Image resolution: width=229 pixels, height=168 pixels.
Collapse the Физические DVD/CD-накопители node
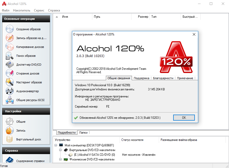[x=60, y=159]
